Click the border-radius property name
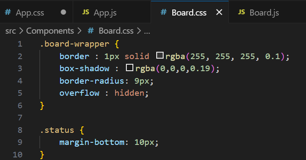Viewport: 306px width, 160px height. tap(92, 81)
